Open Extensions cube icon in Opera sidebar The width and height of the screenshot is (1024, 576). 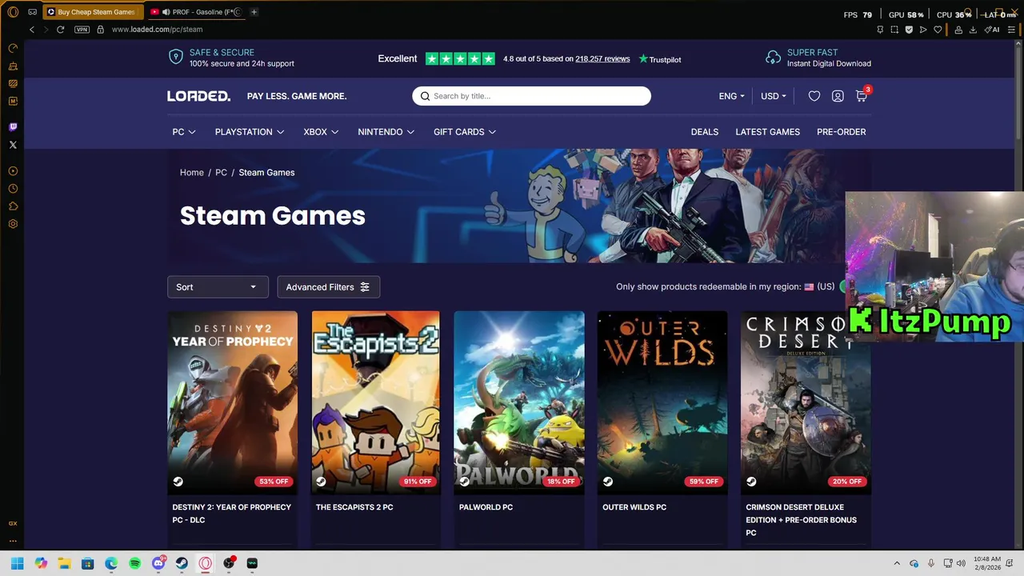click(x=13, y=206)
